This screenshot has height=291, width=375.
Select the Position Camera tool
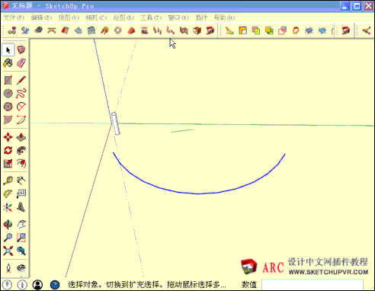tap(8, 268)
